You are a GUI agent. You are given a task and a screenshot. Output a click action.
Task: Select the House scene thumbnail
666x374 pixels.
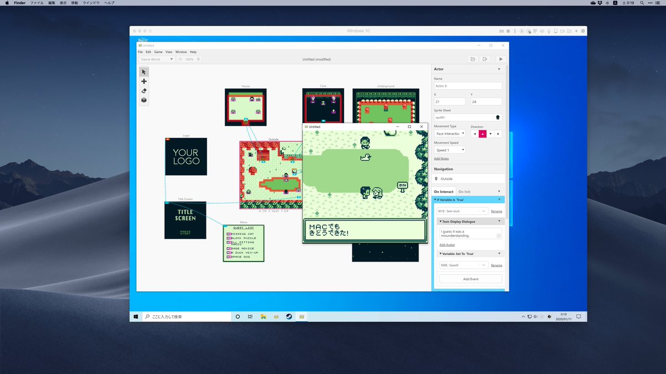click(x=245, y=107)
